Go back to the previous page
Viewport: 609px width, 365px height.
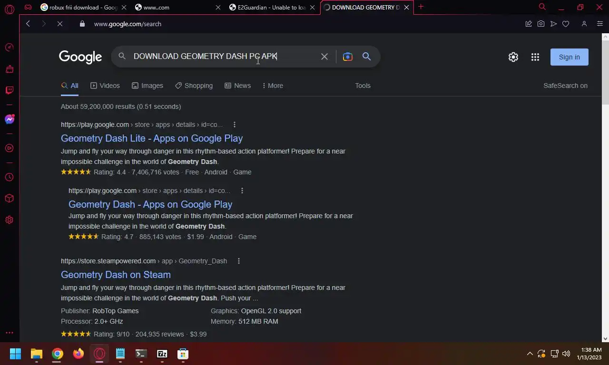click(28, 24)
